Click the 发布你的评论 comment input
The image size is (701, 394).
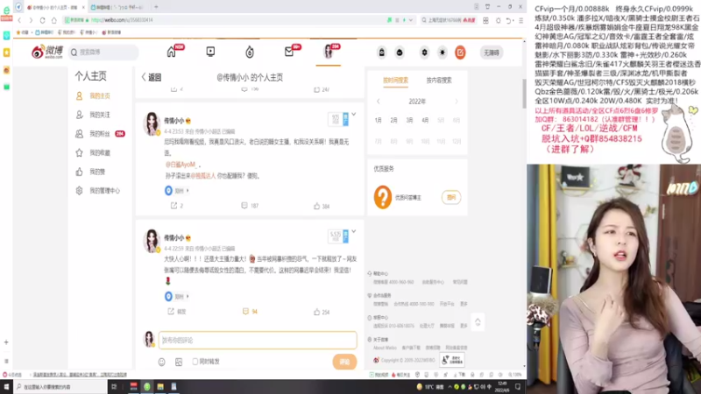(258, 340)
